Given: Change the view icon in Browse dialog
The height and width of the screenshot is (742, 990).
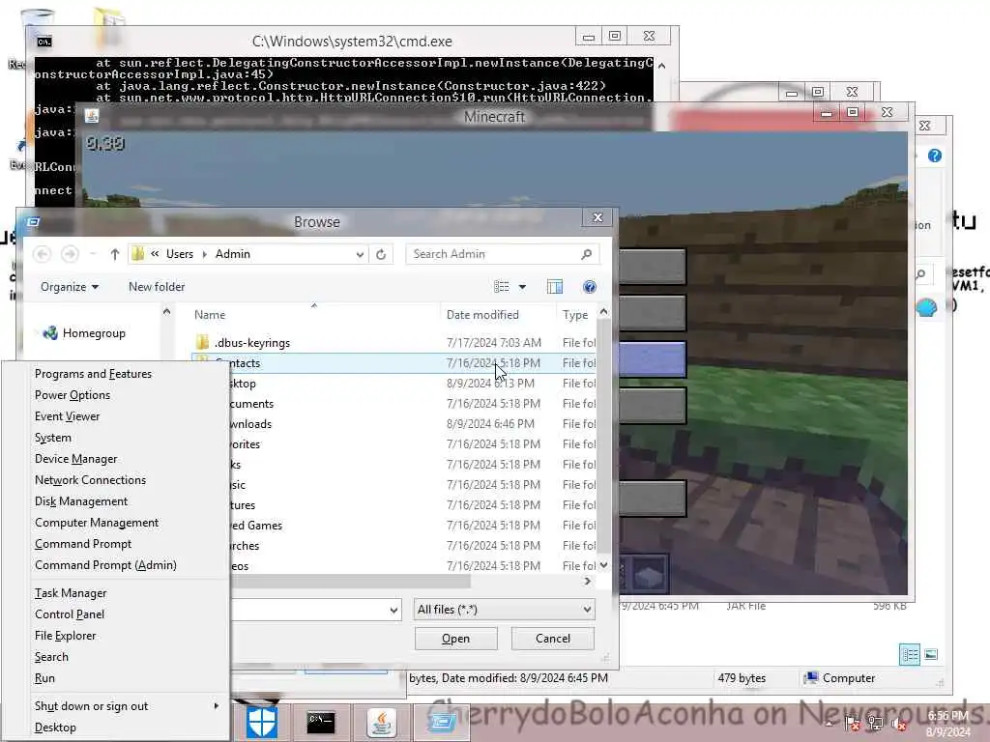Looking at the screenshot, I should 502,287.
